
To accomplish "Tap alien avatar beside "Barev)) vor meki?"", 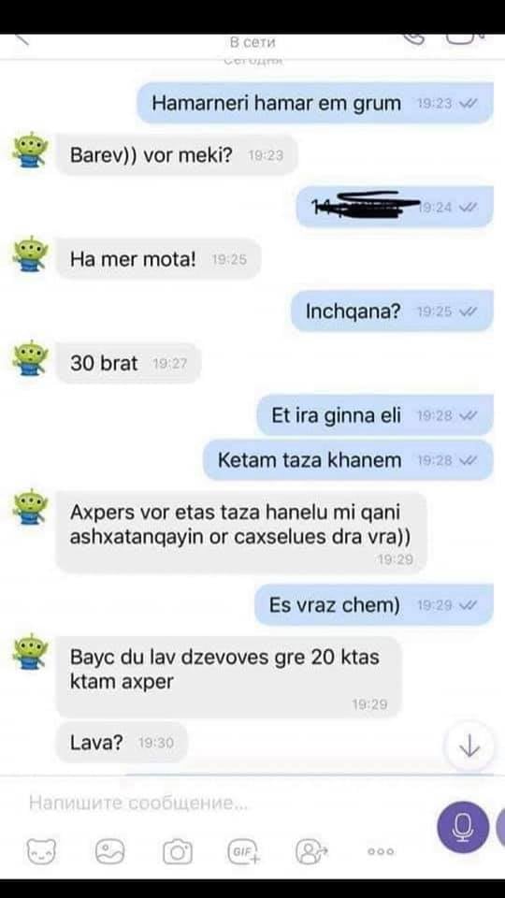I will point(30,150).
